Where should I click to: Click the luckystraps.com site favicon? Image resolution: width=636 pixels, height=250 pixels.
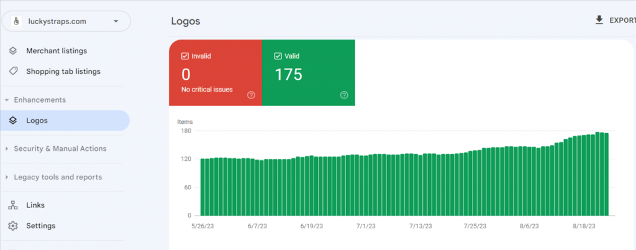tap(17, 22)
